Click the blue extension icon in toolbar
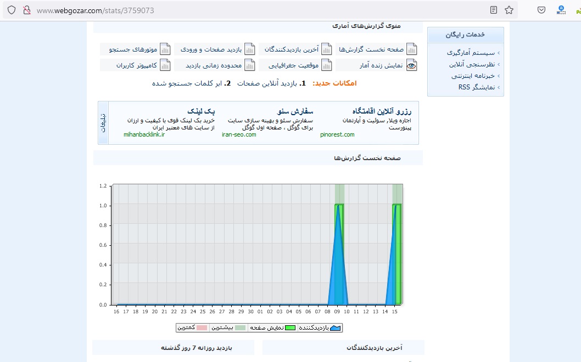 [561, 10]
